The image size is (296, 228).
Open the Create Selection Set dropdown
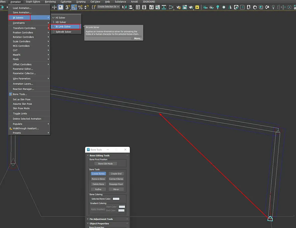108,7
